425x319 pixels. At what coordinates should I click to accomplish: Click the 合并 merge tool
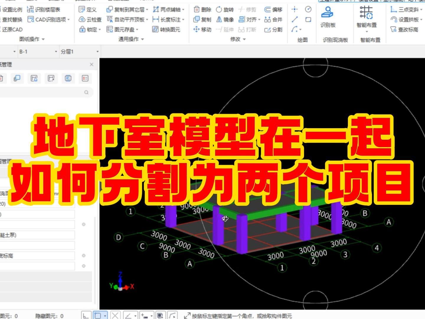point(274,20)
